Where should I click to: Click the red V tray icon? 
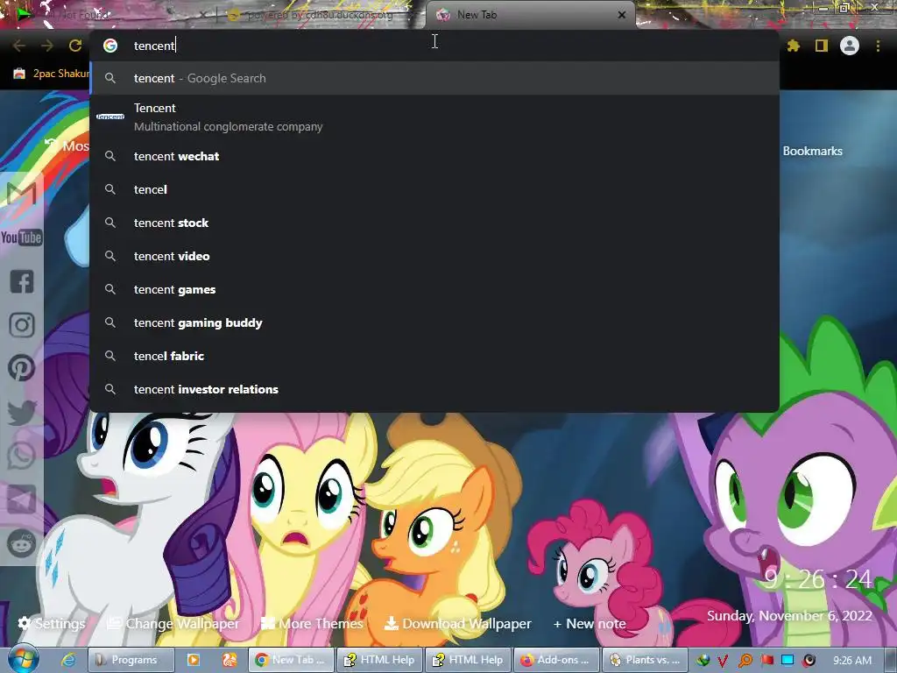(x=723, y=661)
